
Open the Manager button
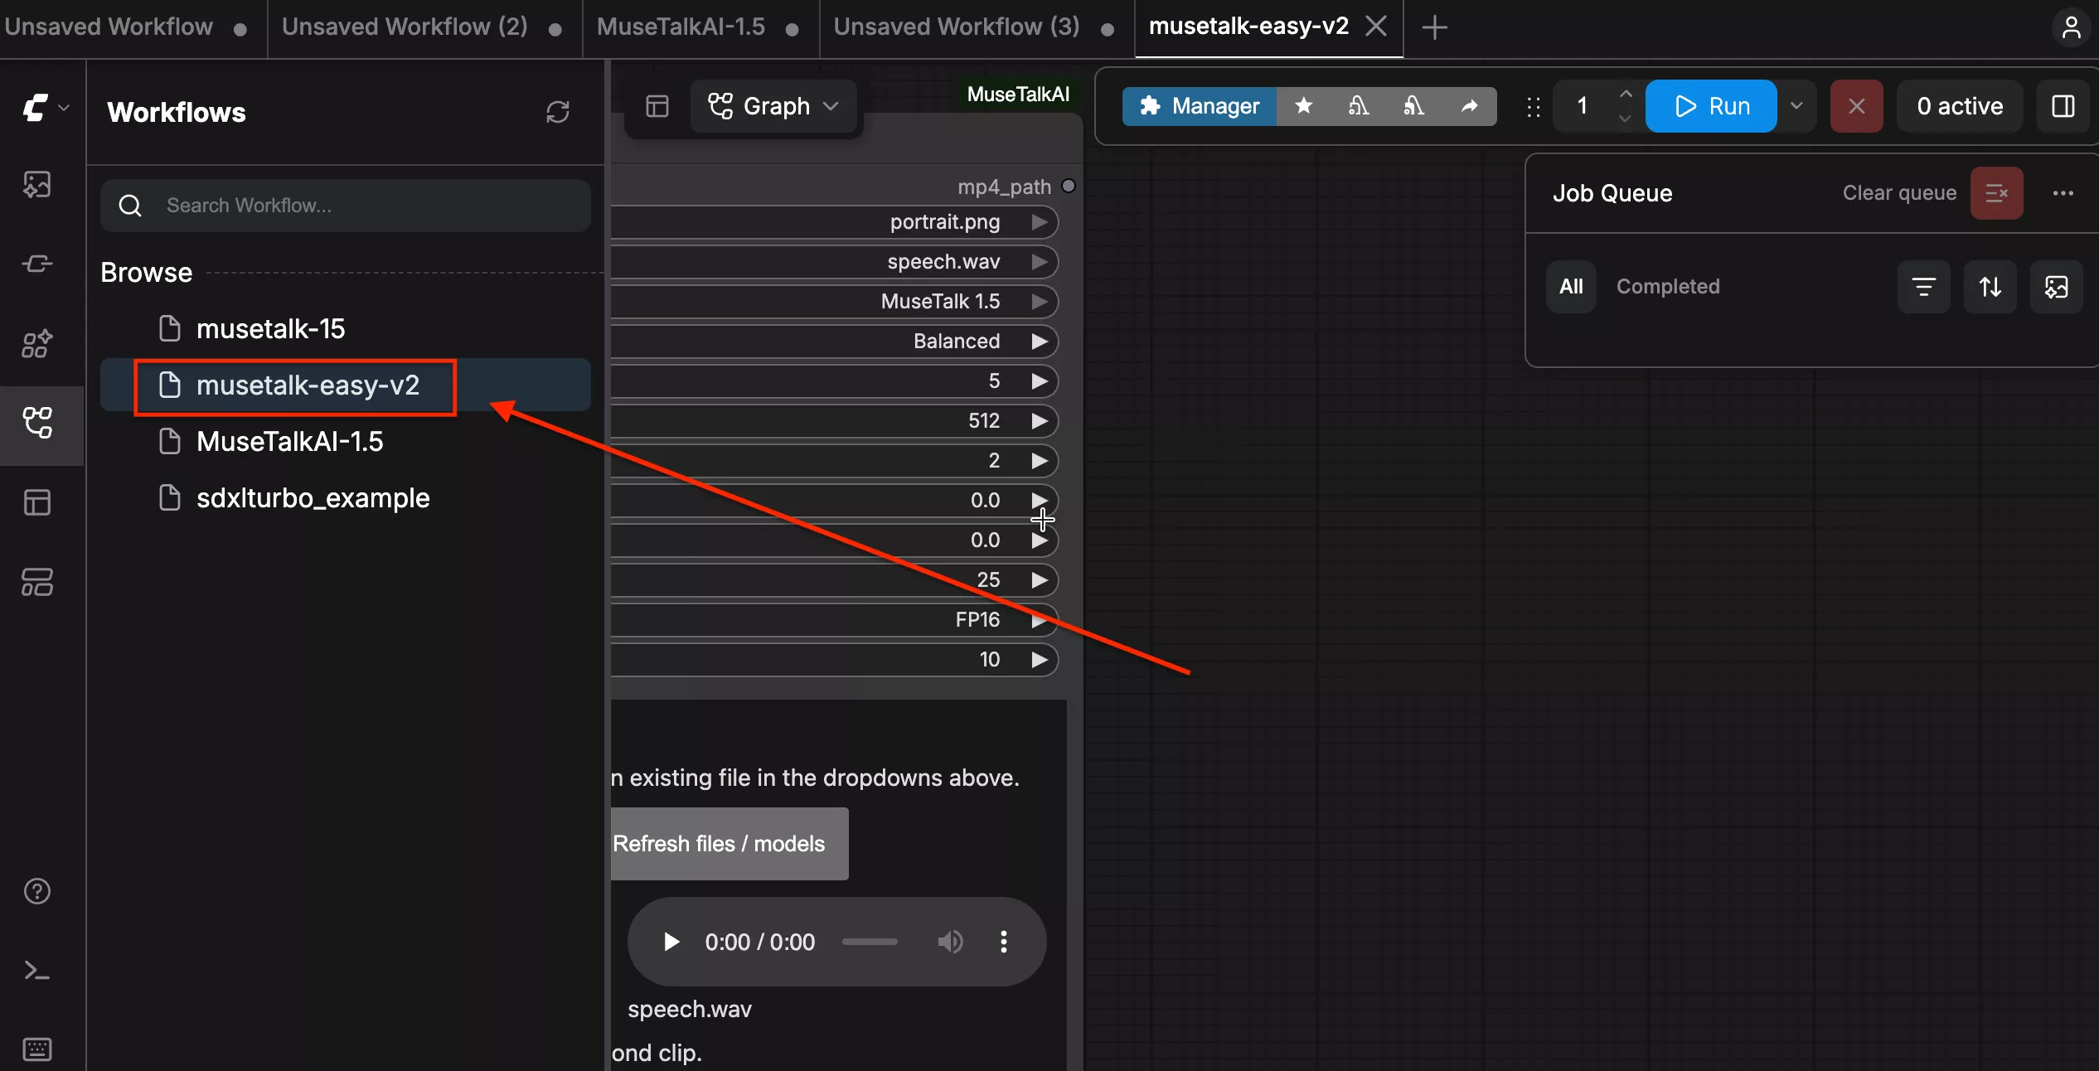click(x=1199, y=106)
